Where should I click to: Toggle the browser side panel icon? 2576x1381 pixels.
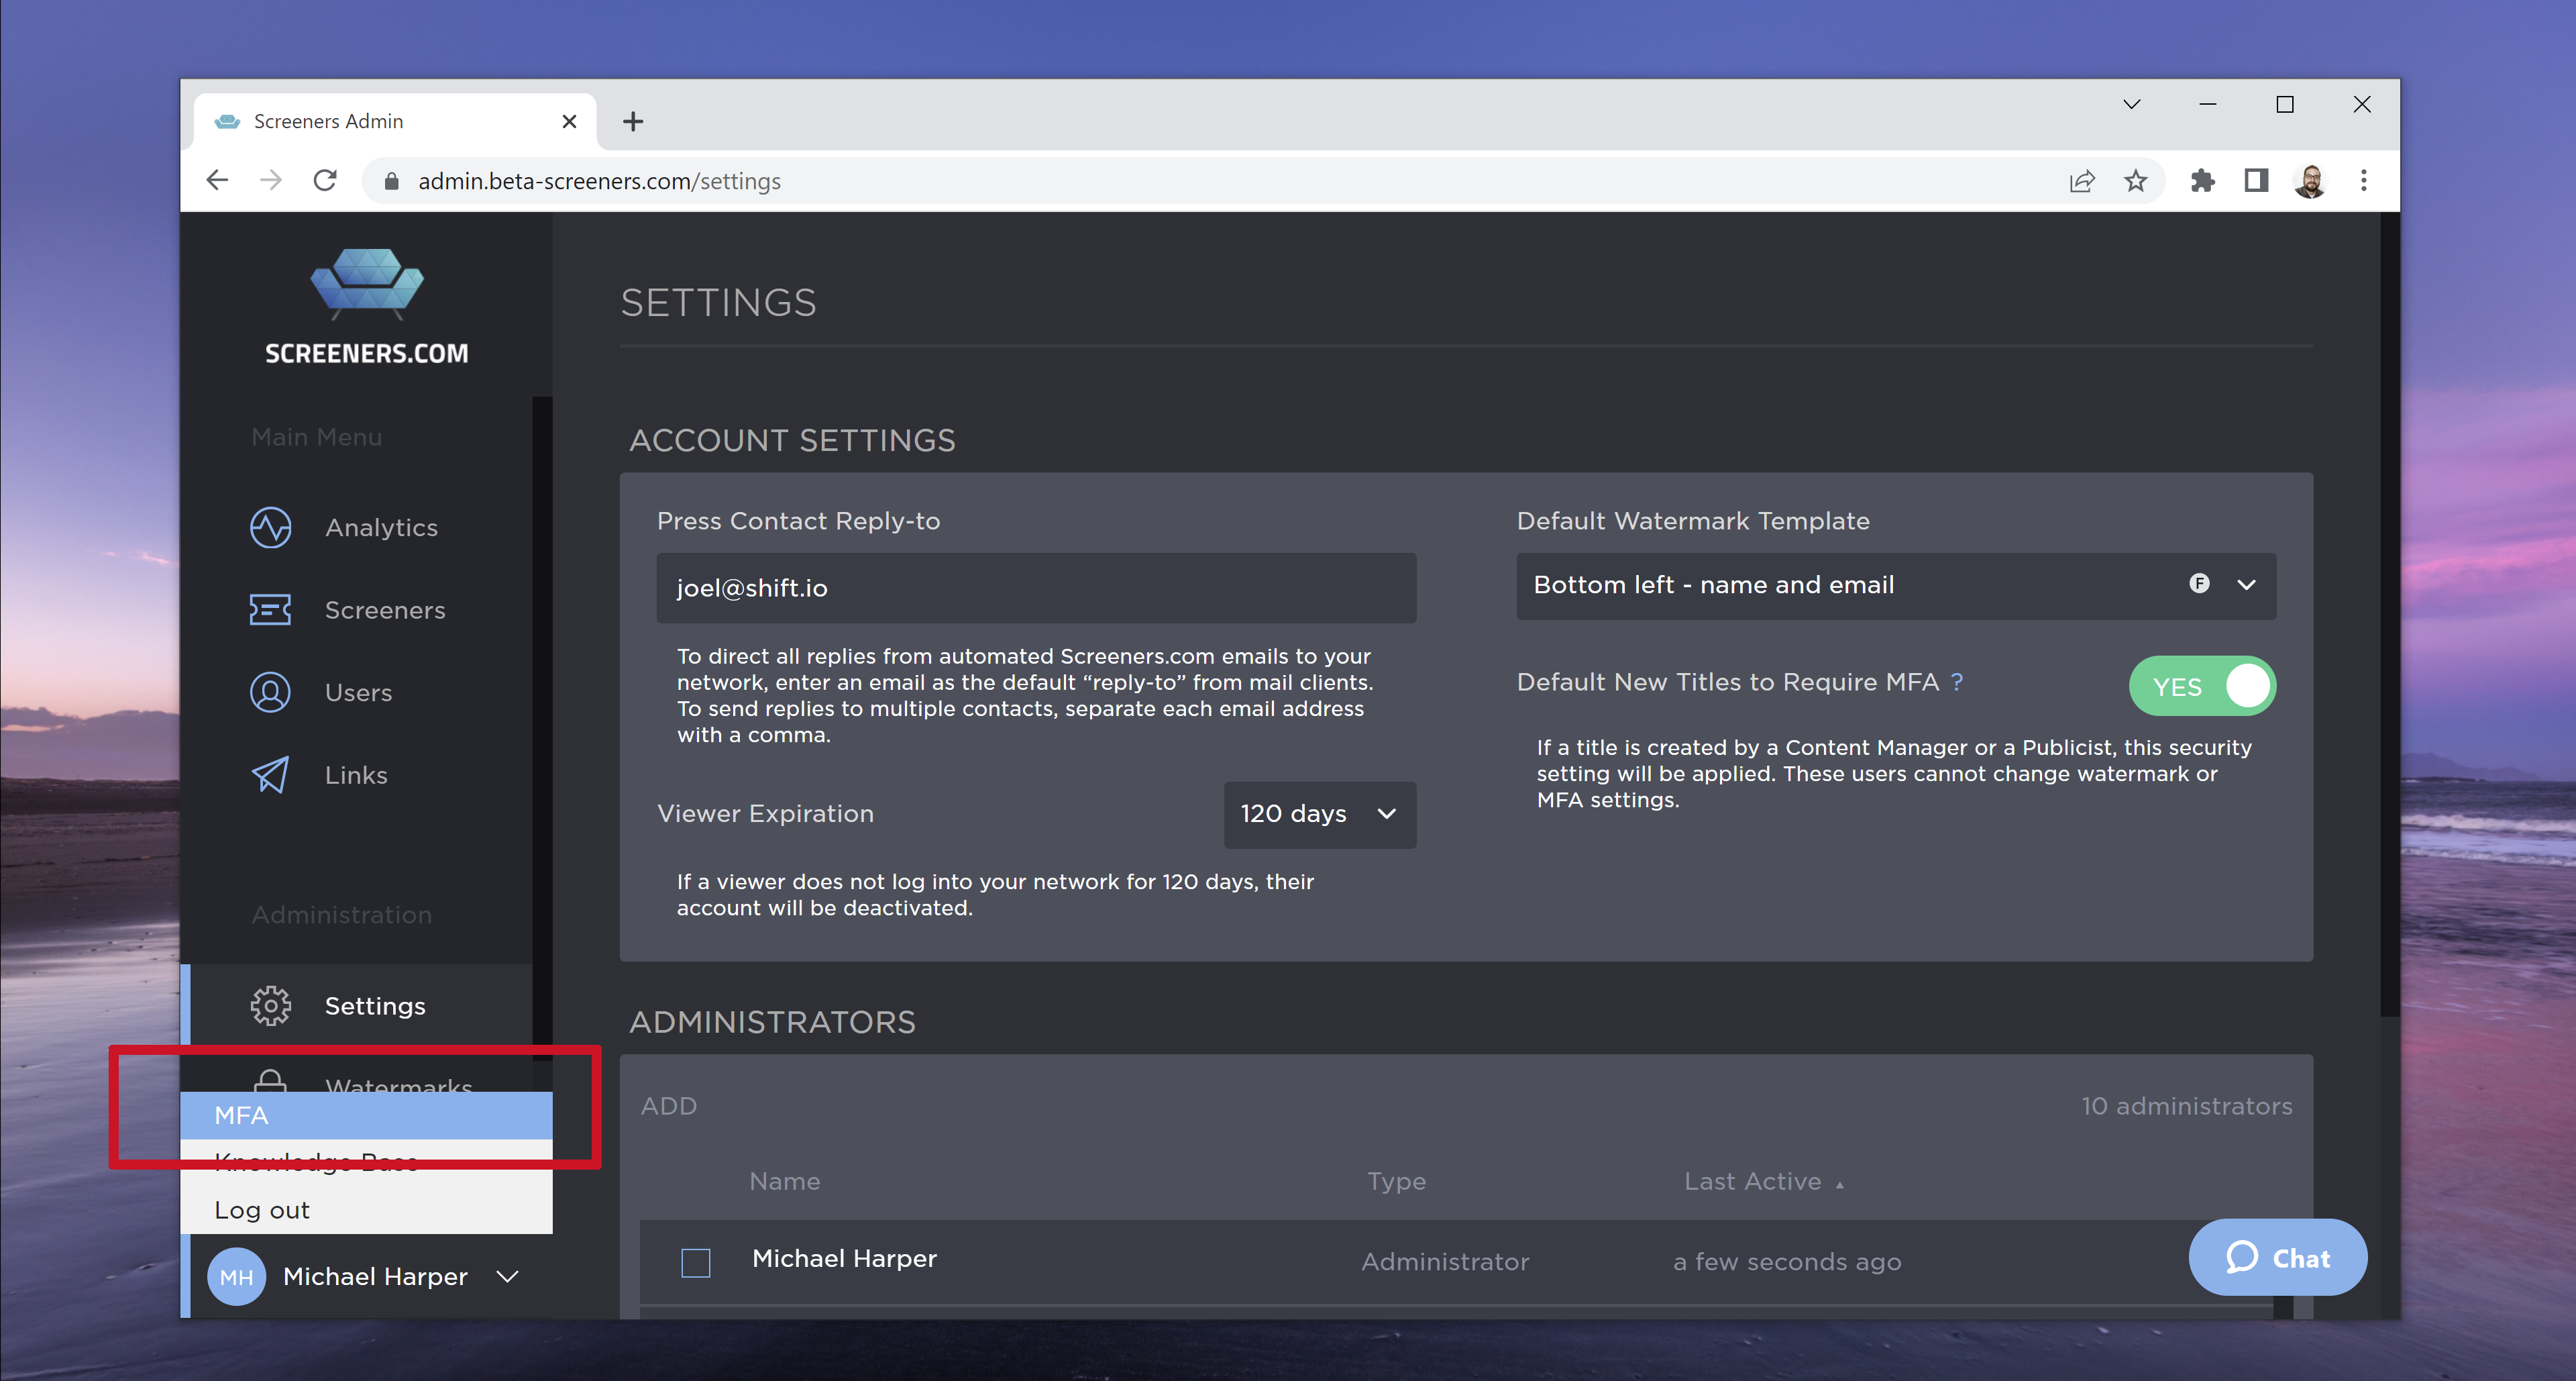coord(2256,181)
